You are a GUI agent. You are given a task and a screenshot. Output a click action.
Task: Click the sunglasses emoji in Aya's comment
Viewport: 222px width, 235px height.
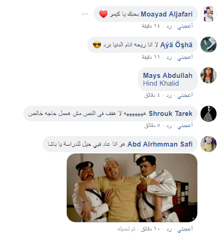97,45
